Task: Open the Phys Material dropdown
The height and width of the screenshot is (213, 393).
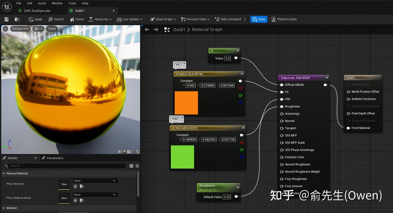Action: 95,181
